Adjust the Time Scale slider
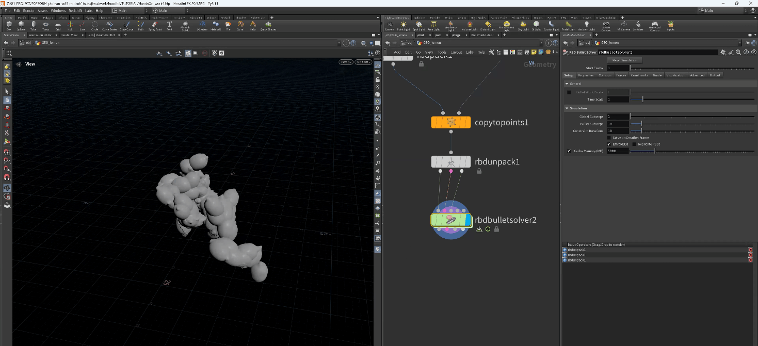The image size is (758, 346). point(642,100)
